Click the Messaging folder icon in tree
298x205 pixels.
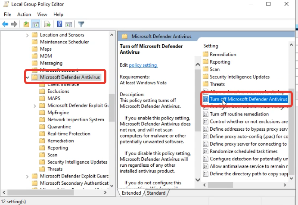34,63
